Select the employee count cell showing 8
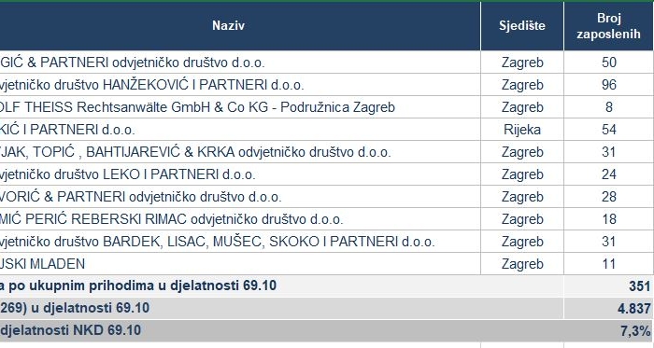The image size is (654, 348). pyautogui.click(x=608, y=107)
